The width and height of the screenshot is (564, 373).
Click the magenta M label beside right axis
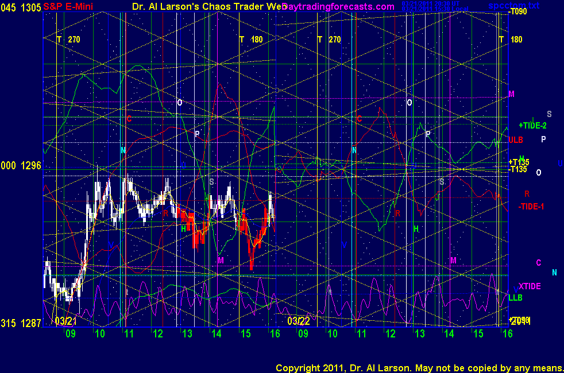coord(511,94)
